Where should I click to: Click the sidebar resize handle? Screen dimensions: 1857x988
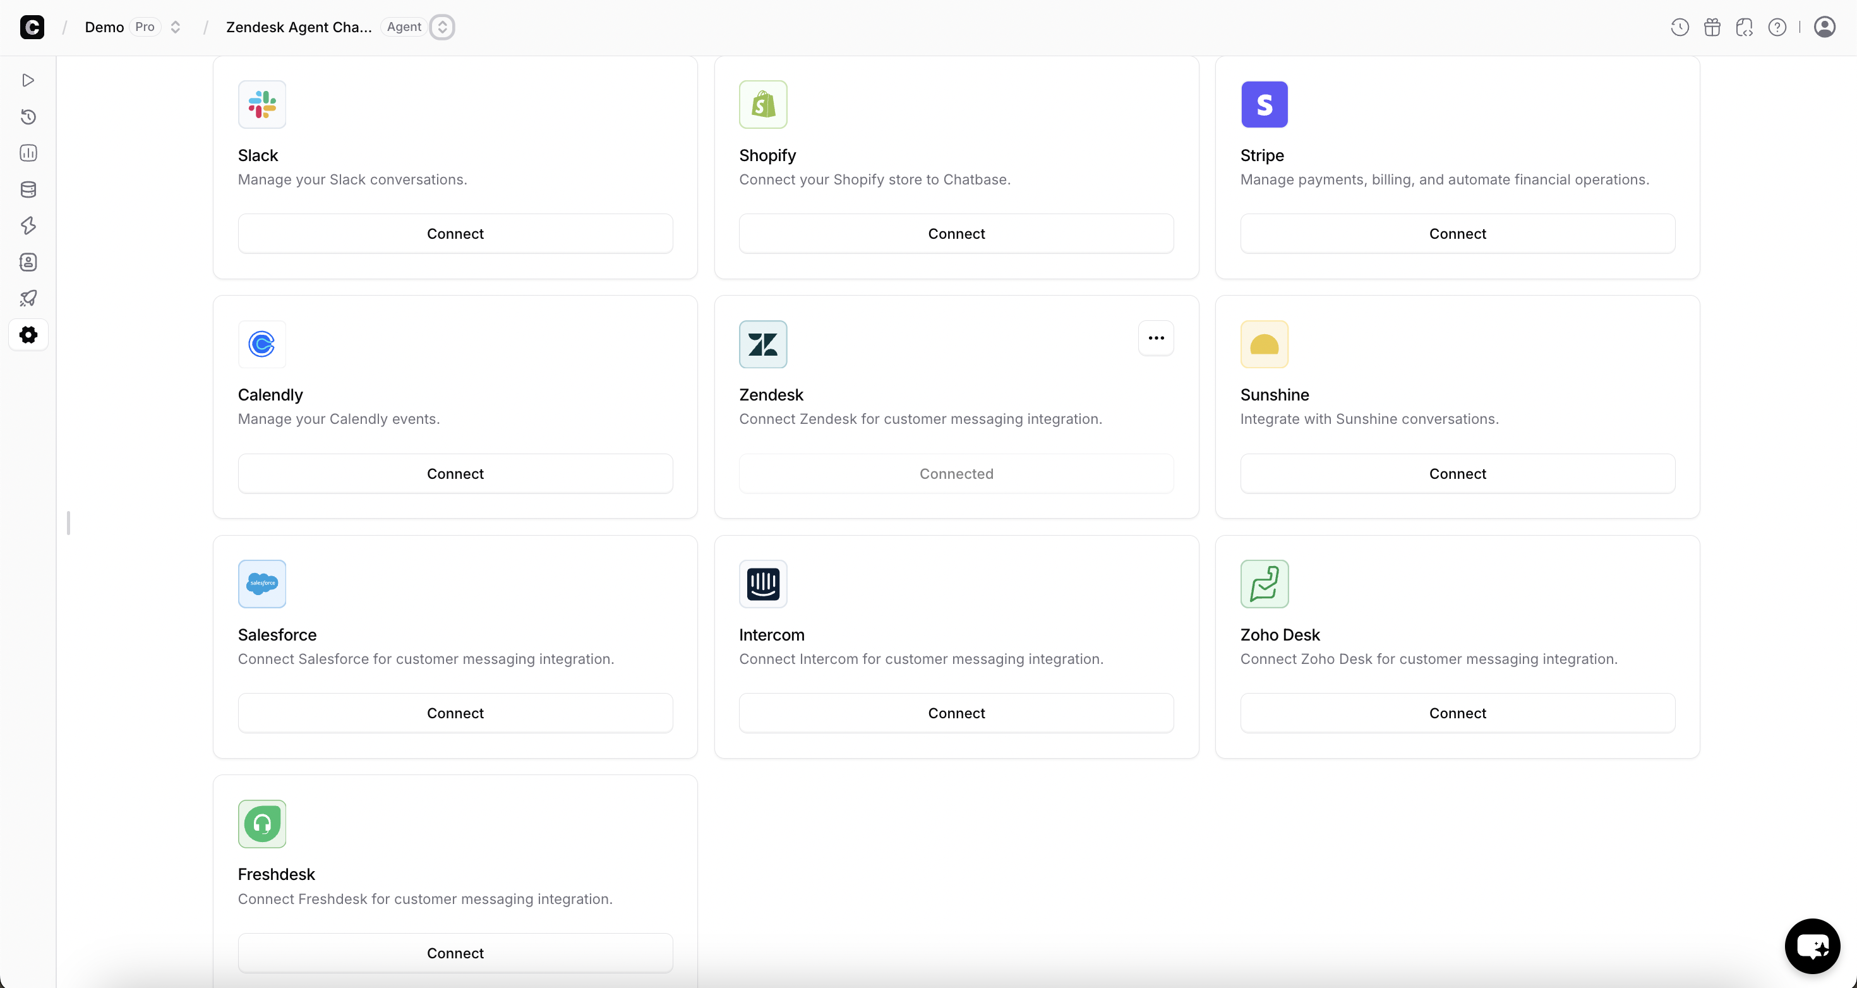click(68, 523)
